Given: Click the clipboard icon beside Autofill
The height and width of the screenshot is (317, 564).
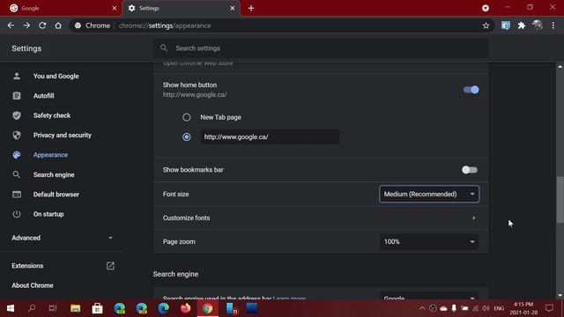Looking at the screenshot, I should (x=17, y=96).
